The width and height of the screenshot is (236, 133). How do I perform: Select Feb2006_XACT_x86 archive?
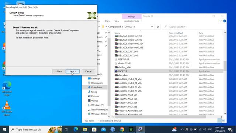(x=128, y=99)
